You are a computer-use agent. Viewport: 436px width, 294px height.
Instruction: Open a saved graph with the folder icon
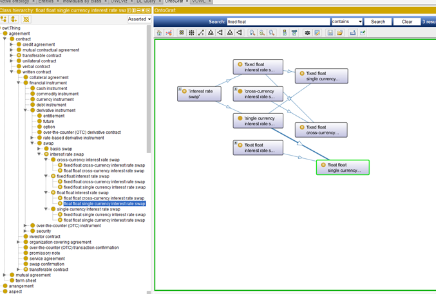click(339, 33)
